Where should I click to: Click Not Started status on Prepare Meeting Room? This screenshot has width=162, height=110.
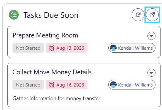28,48
